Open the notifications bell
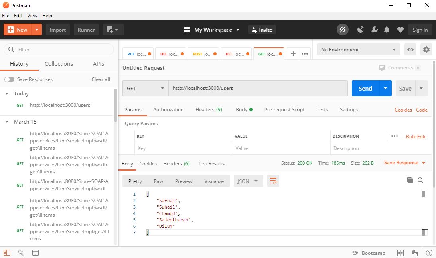This screenshot has height=258, width=436. (x=387, y=30)
